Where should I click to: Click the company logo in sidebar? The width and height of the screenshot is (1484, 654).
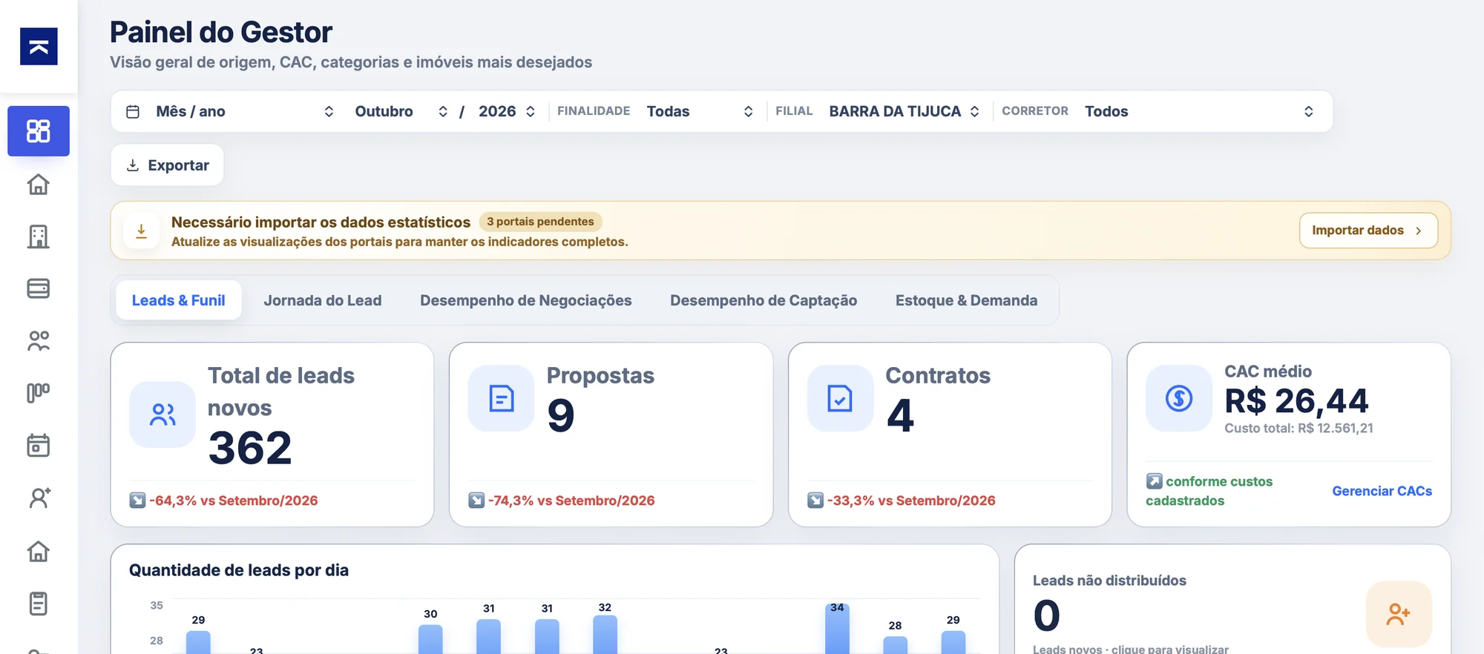coord(39,47)
